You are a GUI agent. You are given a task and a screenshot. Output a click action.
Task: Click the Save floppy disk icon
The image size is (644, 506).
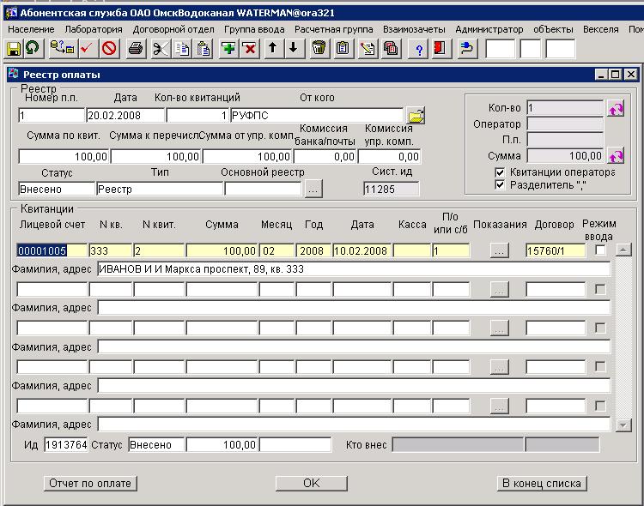tap(13, 48)
